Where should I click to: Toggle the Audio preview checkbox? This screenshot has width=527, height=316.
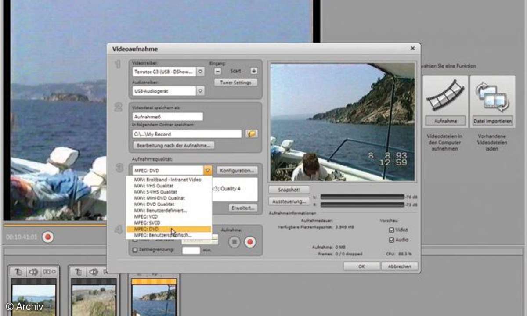[391, 240]
